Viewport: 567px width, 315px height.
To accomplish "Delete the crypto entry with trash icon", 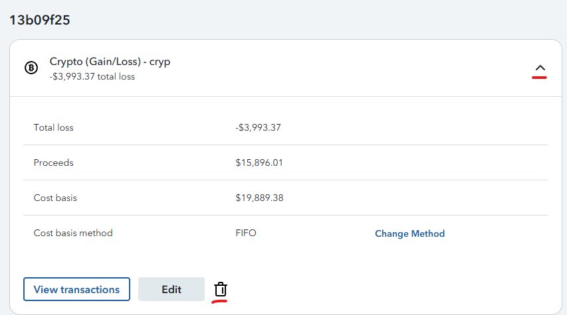I will click(x=220, y=289).
